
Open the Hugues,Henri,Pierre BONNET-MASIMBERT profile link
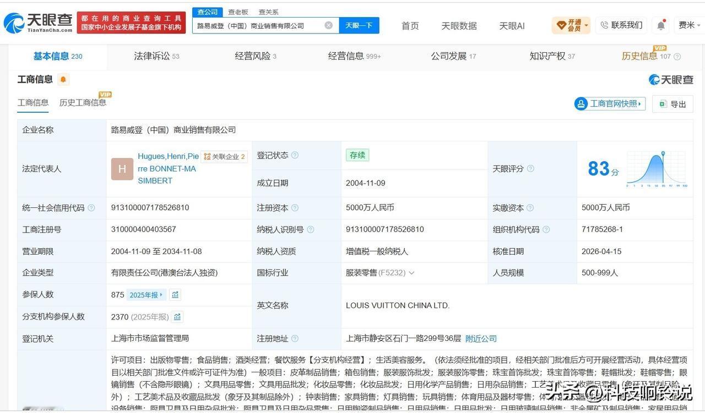(167, 169)
